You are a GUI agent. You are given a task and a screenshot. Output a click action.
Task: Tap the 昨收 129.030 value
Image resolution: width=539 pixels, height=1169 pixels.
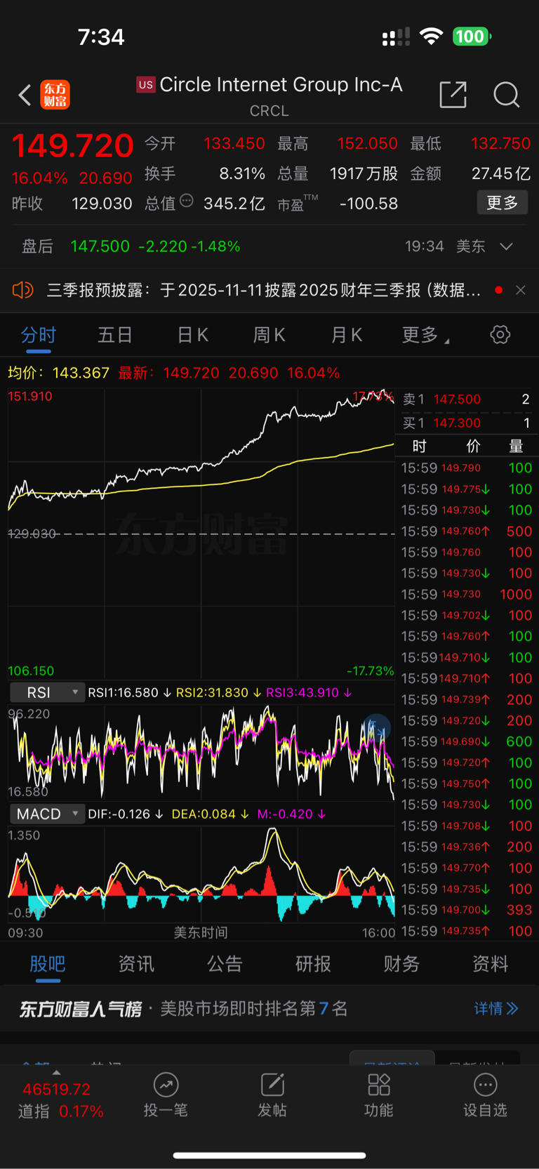102,204
